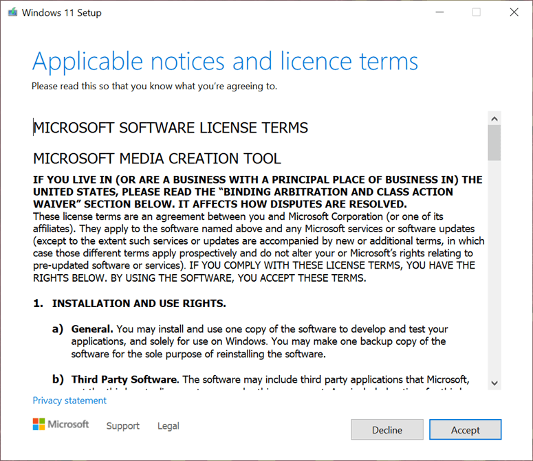Click the 'Please read this' subtitle text

point(154,87)
